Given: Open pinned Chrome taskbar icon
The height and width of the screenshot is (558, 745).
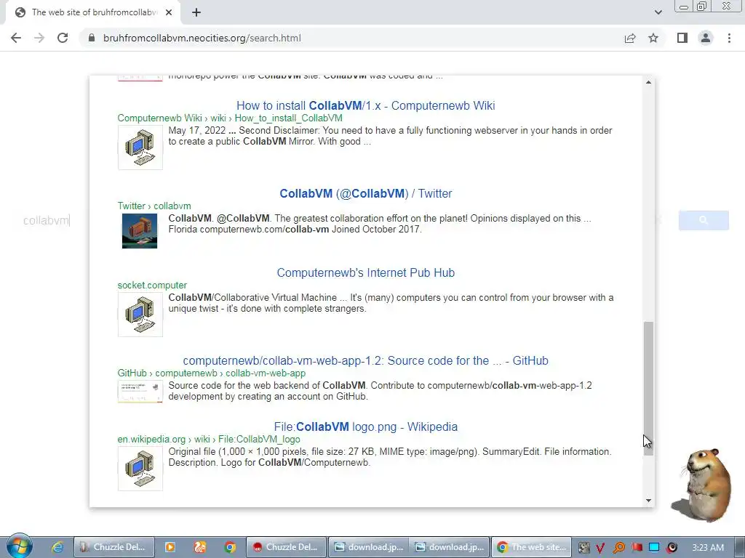Looking at the screenshot, I should [x=230, y=547].
